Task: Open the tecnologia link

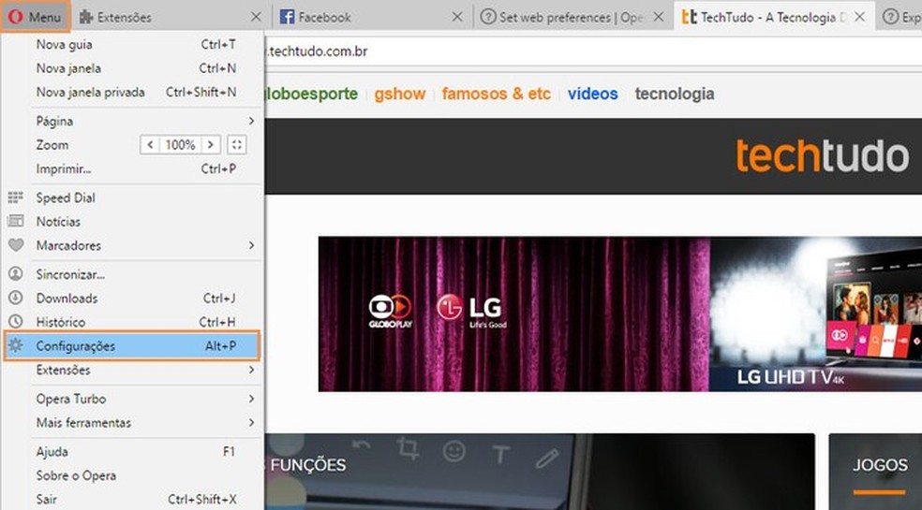Action: (675, 94)
